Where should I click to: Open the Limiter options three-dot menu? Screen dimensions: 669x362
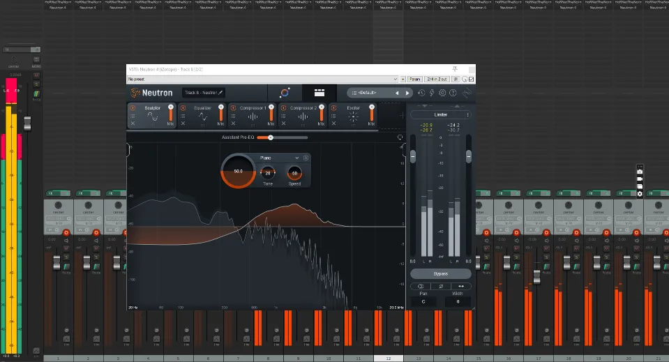(467, 114)
